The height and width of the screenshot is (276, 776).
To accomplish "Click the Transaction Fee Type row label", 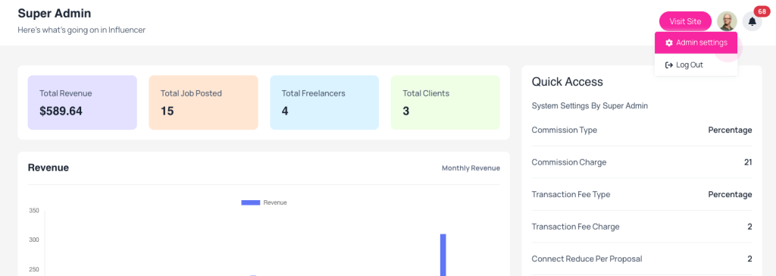I will (x=571, y=194).
